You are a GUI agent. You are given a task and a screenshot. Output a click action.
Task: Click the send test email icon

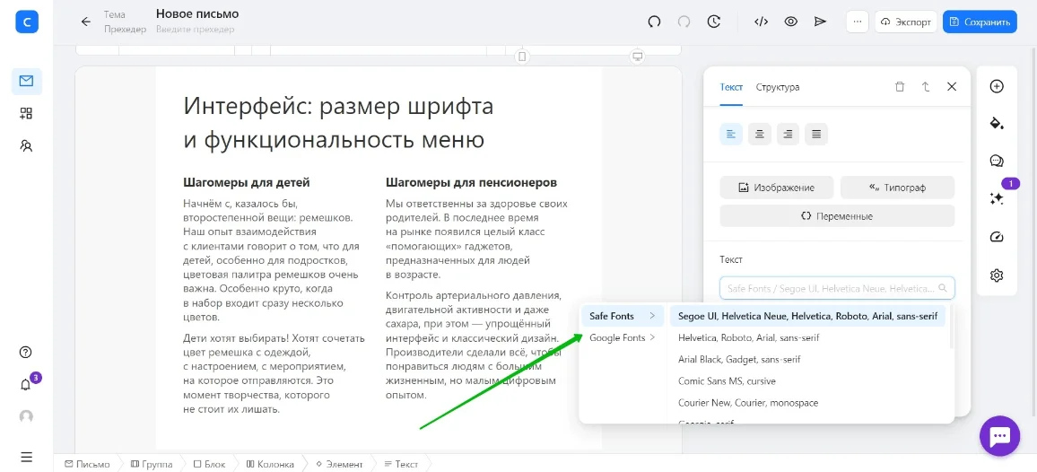pos(820,22)
